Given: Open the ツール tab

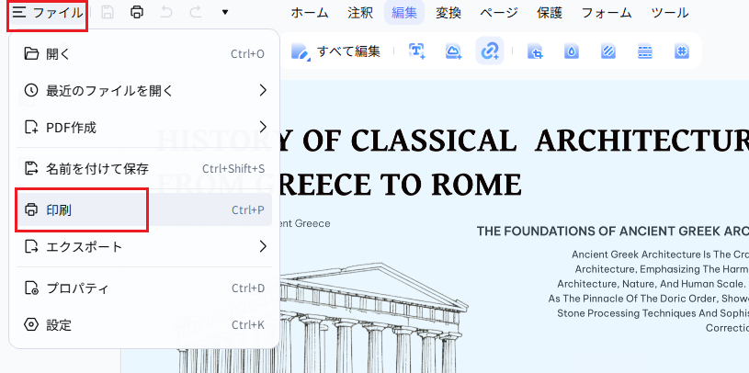Looking at the screenshot, I should [670, 13].
